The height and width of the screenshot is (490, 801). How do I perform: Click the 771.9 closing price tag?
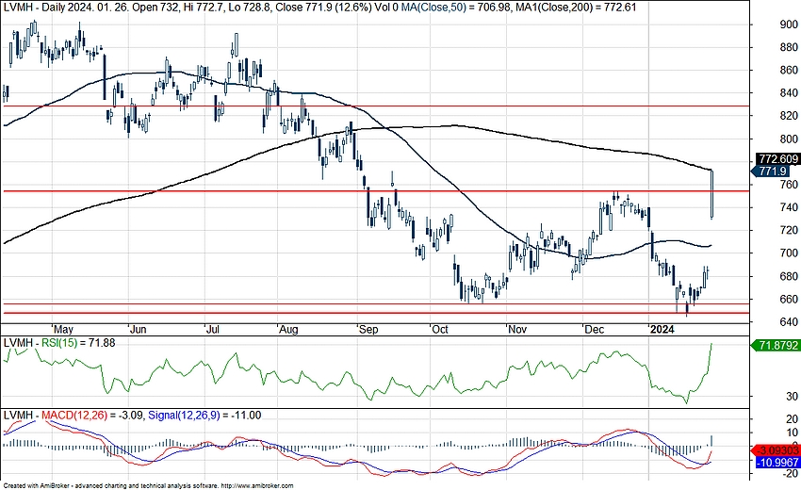tap(773, 171)
